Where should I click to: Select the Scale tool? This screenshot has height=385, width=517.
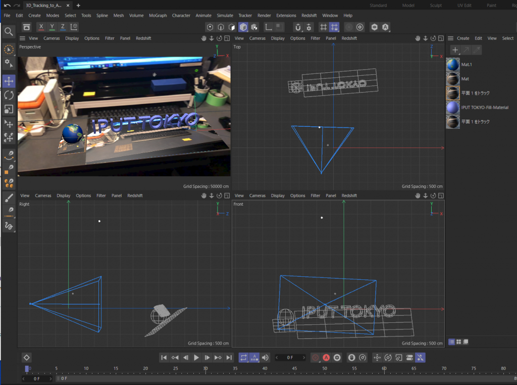(x=9, y=109)
